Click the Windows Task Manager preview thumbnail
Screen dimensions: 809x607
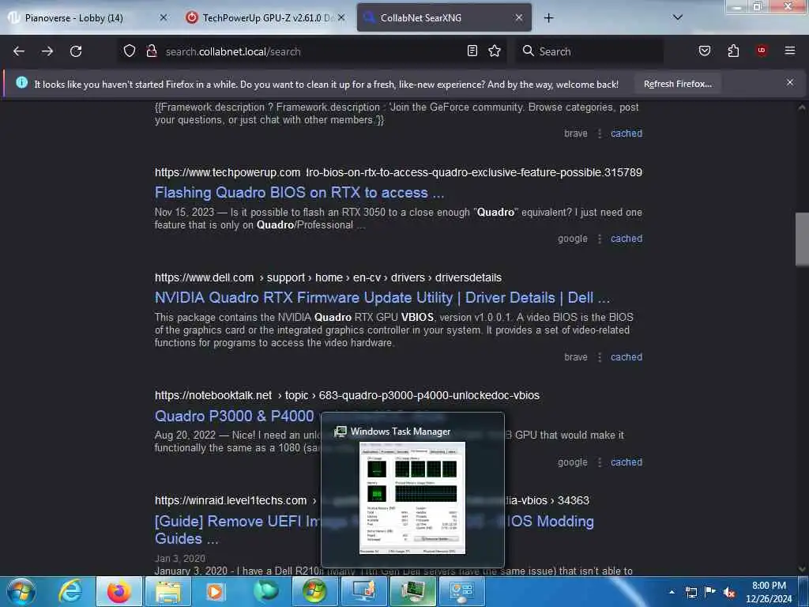[x=412, y=498]
